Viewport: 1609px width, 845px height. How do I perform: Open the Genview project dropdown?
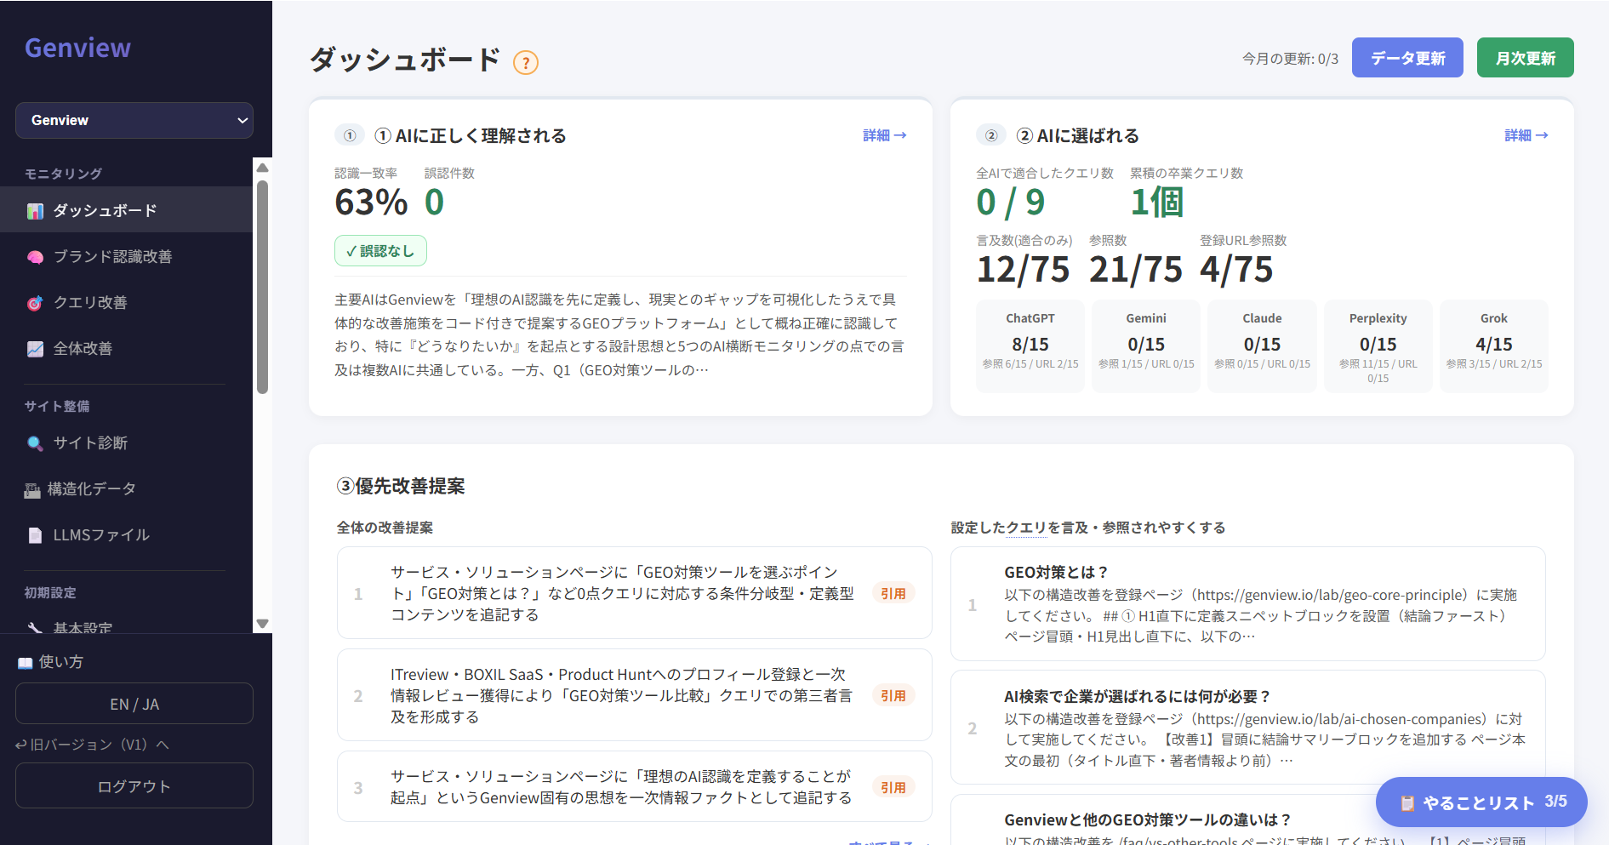click(134, 120)
